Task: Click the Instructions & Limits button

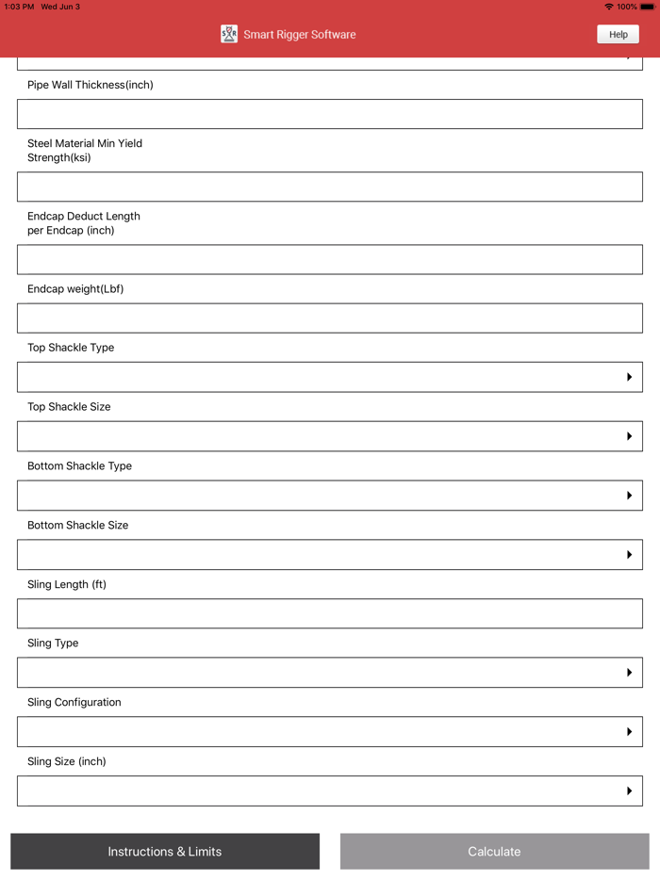Action: [x=165, y=851]
